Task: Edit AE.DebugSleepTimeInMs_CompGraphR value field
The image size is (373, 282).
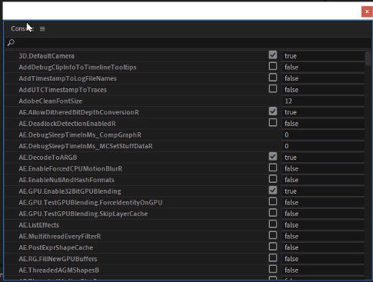Action: [x=323, y=134]
